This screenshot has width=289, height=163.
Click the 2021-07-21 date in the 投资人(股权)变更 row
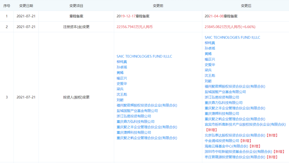tap(26, 97)
